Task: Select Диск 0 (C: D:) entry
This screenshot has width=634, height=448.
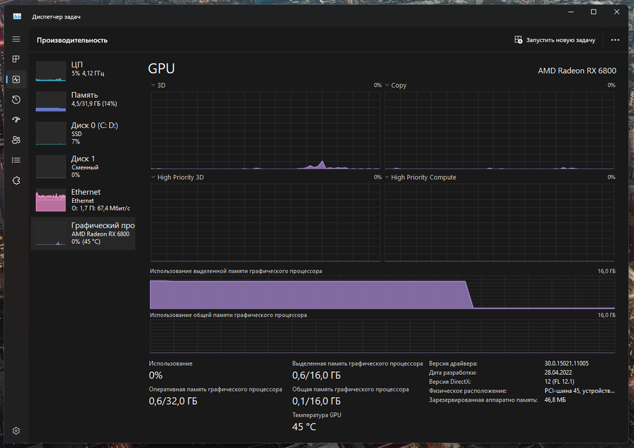Action: point(83,133)
